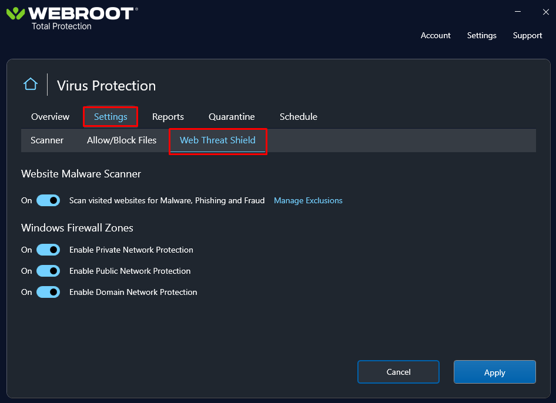Select the Allow/Block Files sub-tab
Viewport: 556px width, 403px height.
[x=122, y=140]
